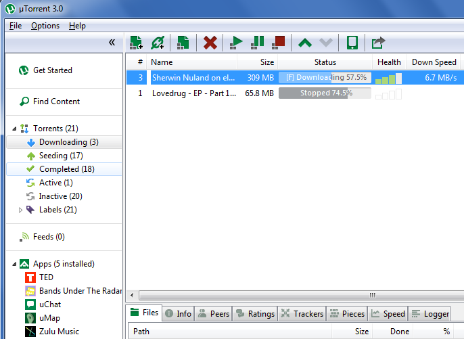Move torrent up in queue
This screenshot has height=339, width=464.
[x=305, y=43]
